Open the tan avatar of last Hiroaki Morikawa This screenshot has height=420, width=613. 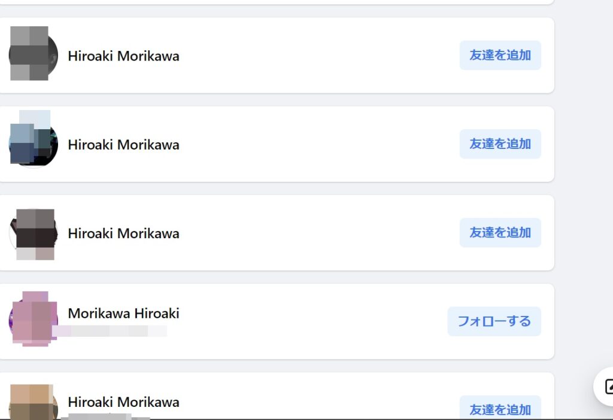coord(34,403)
